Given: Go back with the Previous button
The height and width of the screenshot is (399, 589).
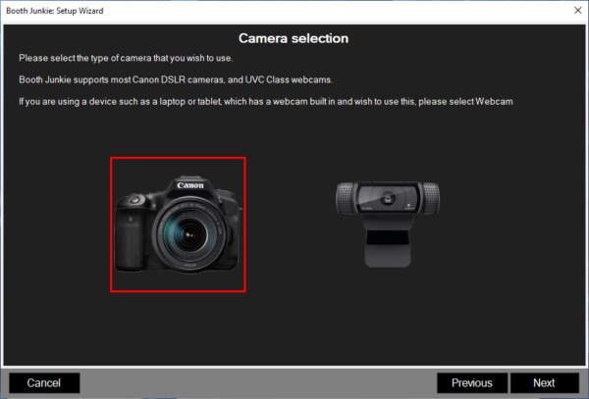Looking at the screenshot, I should click(471, 382).
